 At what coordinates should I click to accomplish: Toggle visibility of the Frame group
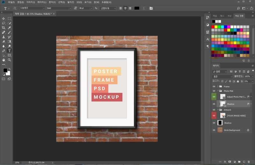tap(214, 86)
